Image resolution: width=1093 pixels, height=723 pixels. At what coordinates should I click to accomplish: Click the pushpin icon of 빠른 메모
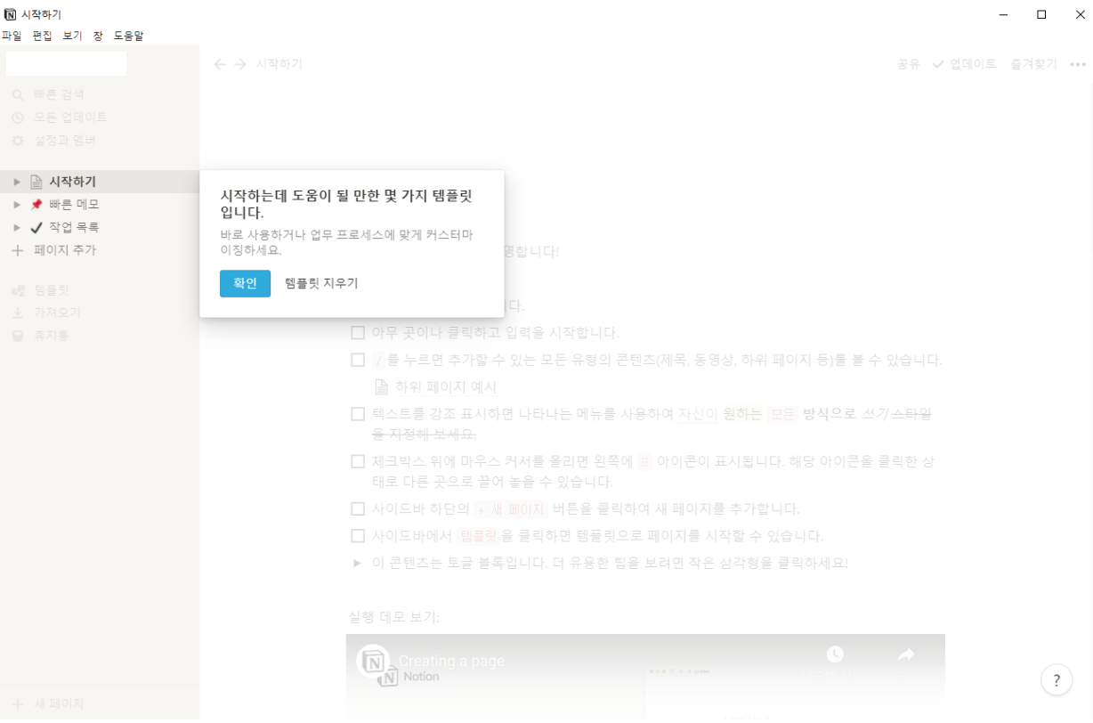tap(36, 205)
